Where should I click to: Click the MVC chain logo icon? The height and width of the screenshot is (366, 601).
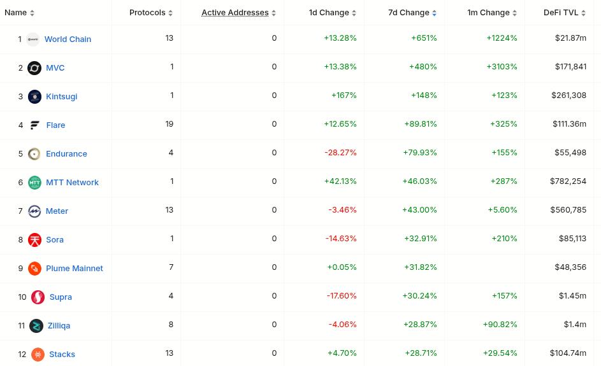point(34,68)
